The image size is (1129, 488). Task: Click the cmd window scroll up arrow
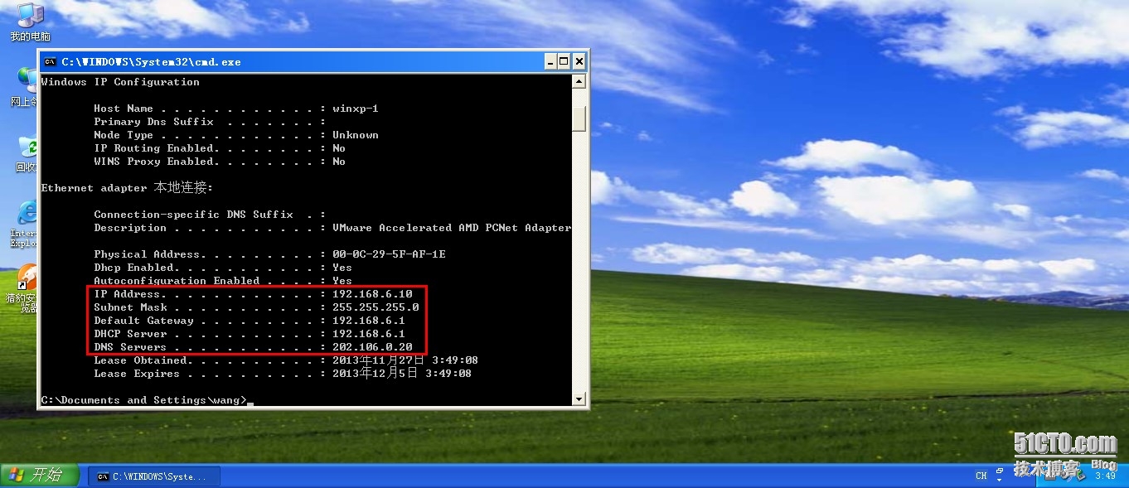pos(579,81)
